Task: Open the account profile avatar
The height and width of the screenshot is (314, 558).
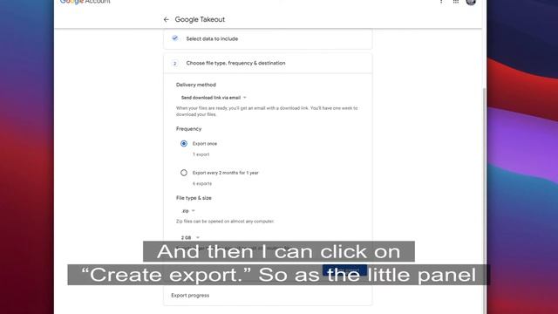Action: pyautogui.click(x=471, y=2)
